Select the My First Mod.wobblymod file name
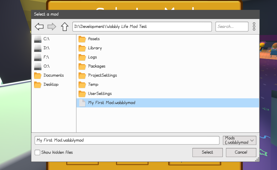Image resolution: width=277 pixels, height=170 pixels. click(112, 103)
